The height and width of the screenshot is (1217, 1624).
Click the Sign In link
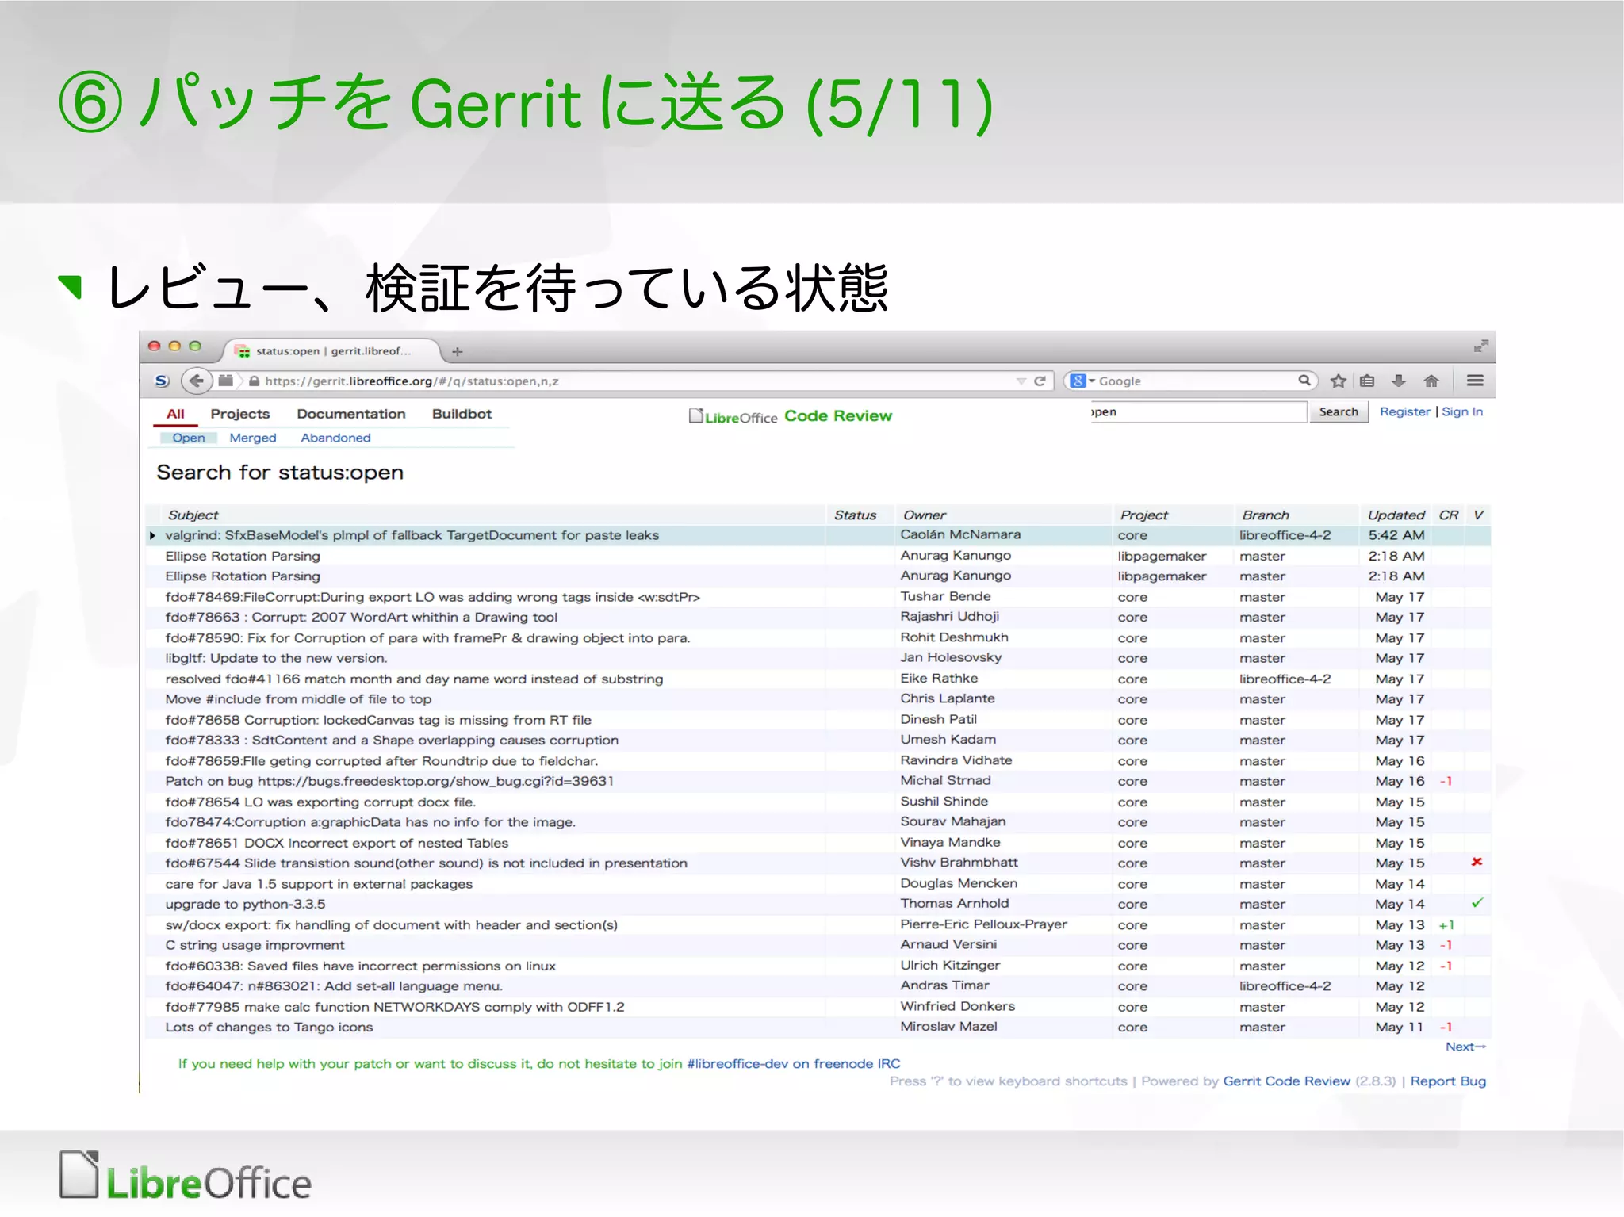coord(1462,411)
